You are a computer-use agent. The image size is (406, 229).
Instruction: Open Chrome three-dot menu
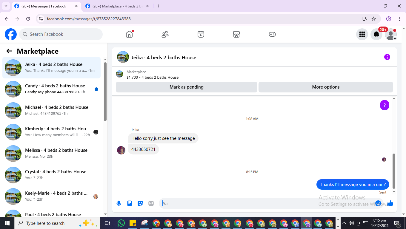tap(399, 19)
